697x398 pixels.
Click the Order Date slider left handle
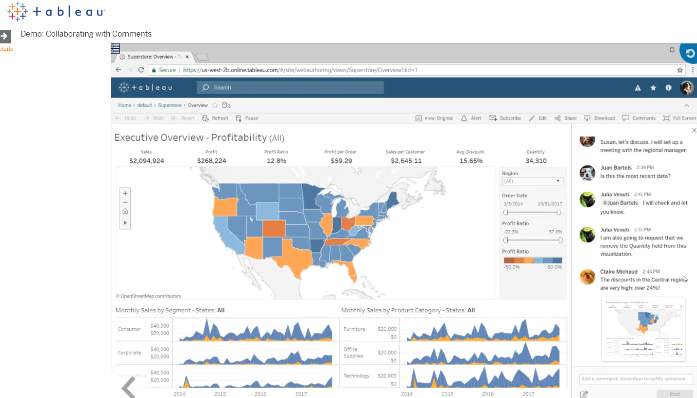505,212
